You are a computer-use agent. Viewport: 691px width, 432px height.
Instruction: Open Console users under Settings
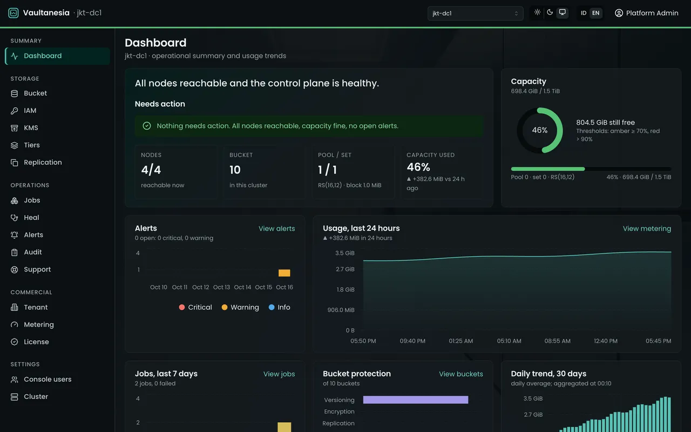point(57,379)
